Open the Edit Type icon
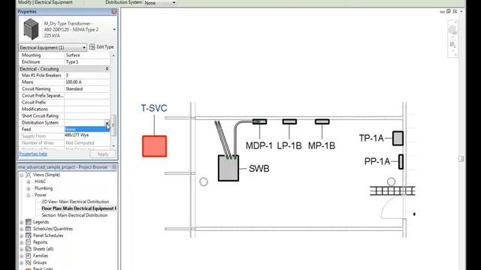This screenshot has height=270, width=481. [x=92, y=46]
